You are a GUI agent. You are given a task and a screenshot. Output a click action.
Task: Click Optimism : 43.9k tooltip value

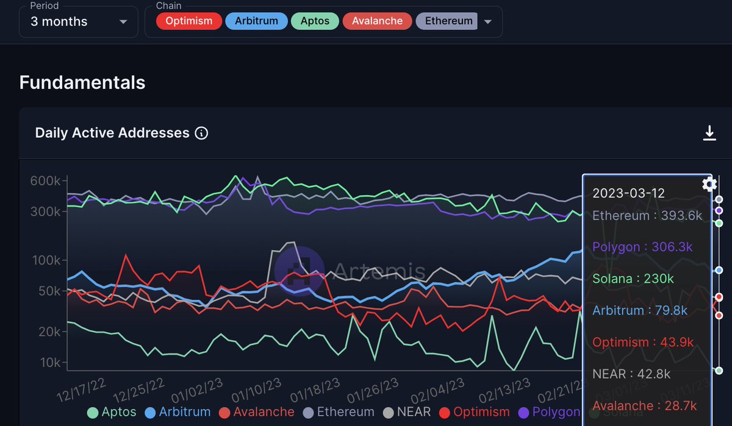coord(643,342)
